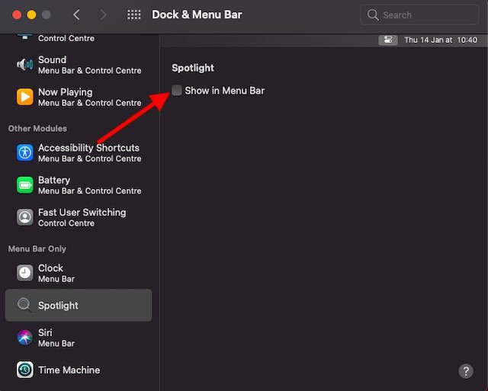Enable the Show in Menu Bar checkbox
The image size is (488, 391).
[x=177, y=91]
